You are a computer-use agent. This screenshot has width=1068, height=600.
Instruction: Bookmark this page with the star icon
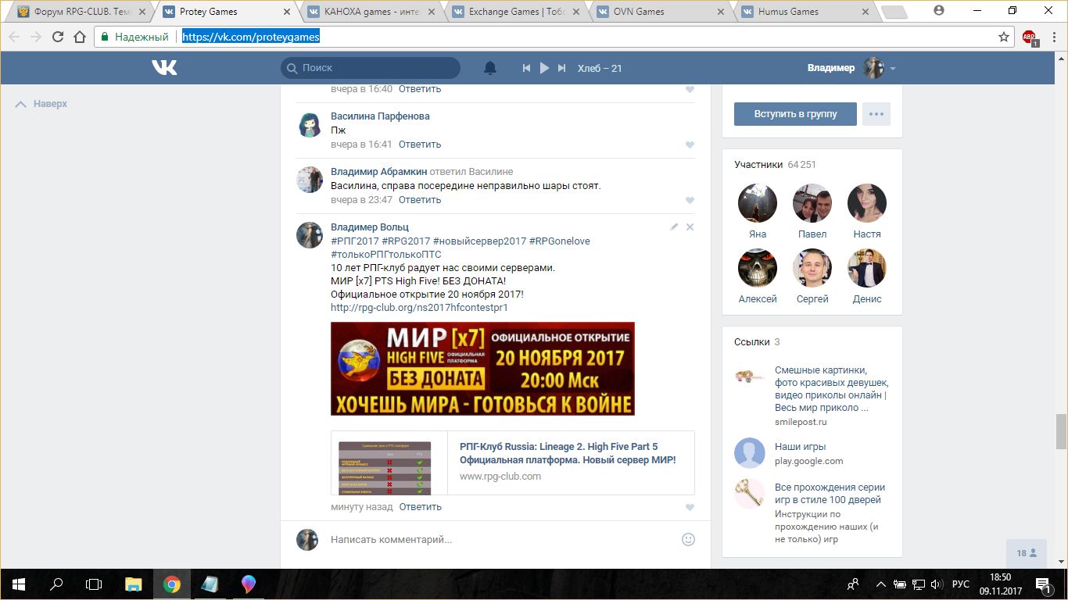coord(1004,37)
